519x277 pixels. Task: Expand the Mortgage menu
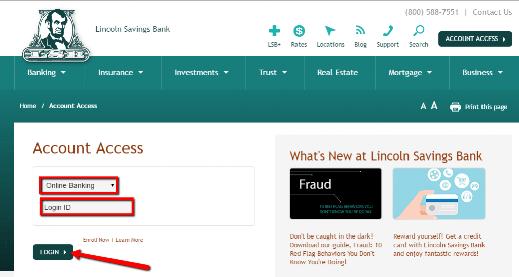tap(410, 73)
